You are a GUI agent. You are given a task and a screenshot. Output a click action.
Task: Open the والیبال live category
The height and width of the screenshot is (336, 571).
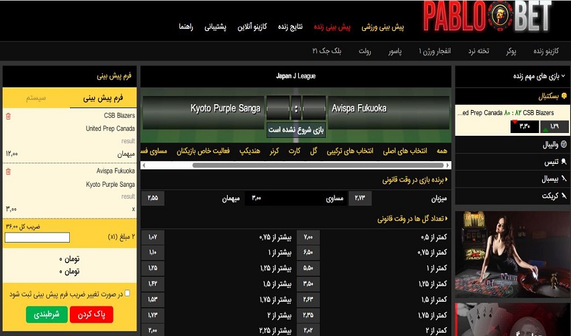pos(513,144)
